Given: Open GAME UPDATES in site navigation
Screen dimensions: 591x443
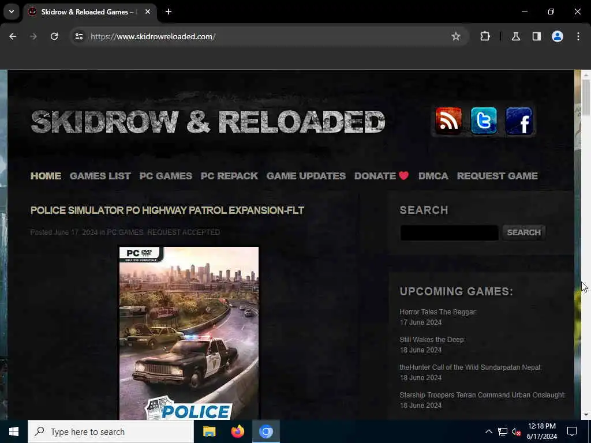Looking at the screenshot, I should (x=306, y=176).
